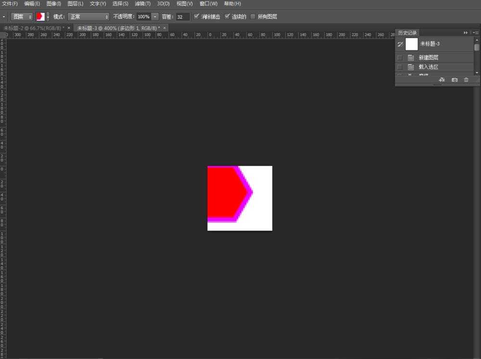Close the 未标题-3 document tab

pyautogui.click(x=165, y=28)
